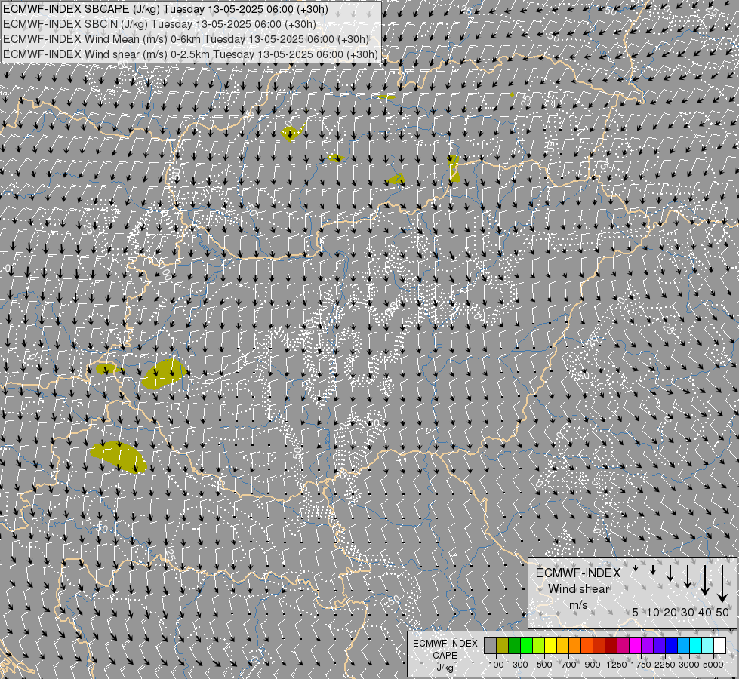The image size is (739, 679).
Task: Click the dark green swatch in CAPE legend
Action: coord(515,645)
